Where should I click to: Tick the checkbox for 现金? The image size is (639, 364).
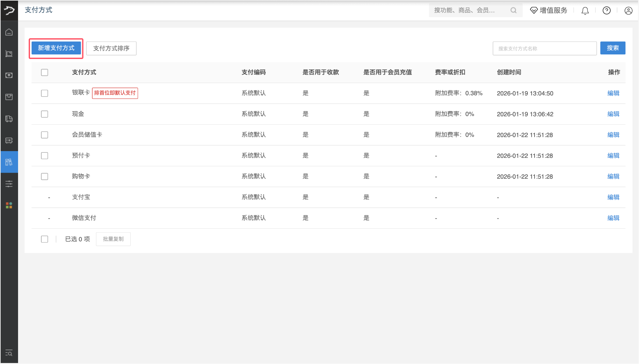(x=44, y=114)
